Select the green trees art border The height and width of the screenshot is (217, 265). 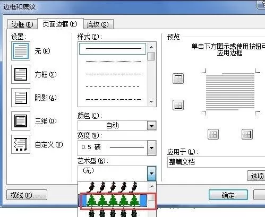pos(113,201)
